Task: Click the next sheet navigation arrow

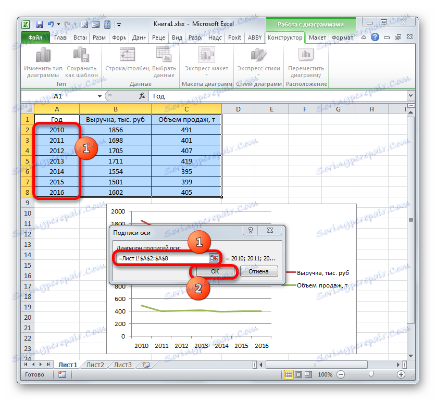Action: tap(41, 364)
